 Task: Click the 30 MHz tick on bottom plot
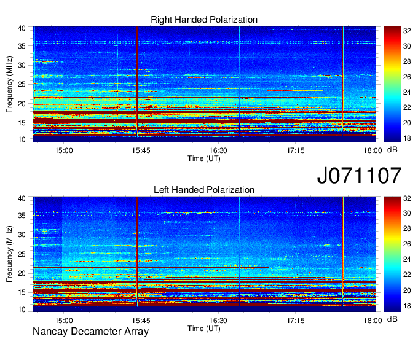(22, 235)
